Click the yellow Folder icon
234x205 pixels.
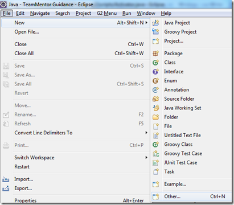click(x=155, y=117)
